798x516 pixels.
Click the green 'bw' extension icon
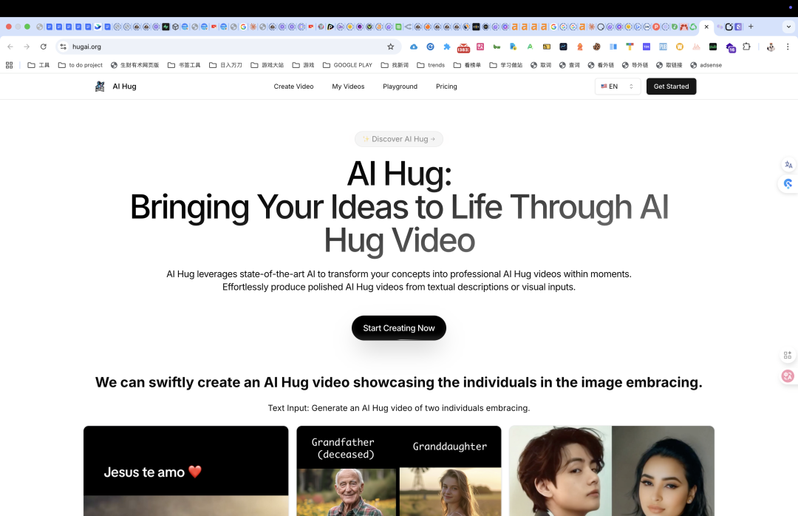[497, 47]
